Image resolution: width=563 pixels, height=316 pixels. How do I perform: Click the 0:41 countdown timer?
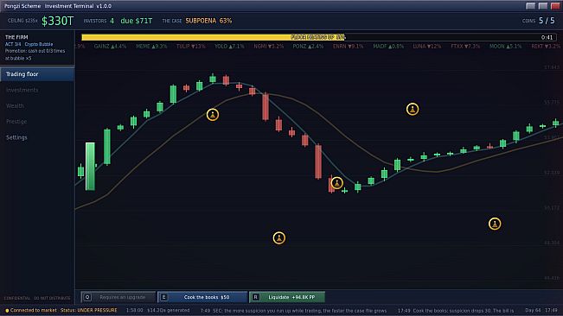click(x=547, y=37)
